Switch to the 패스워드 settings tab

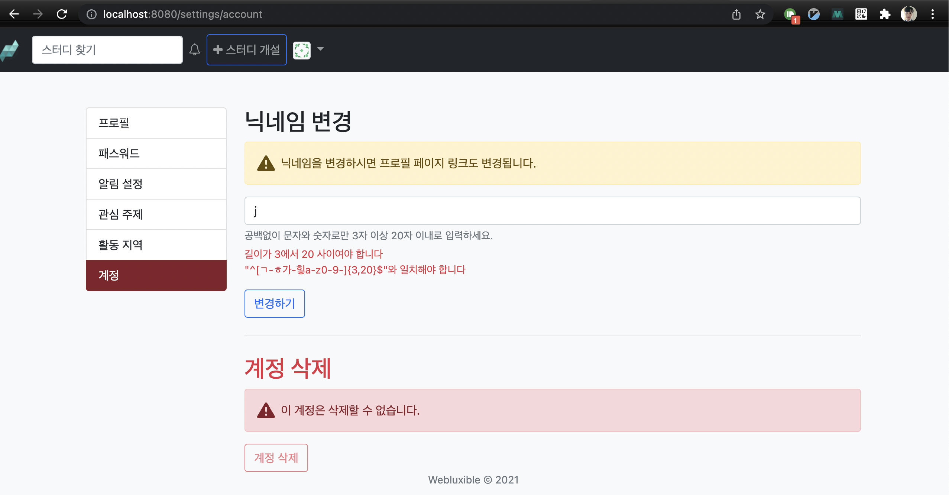(156, 153)
